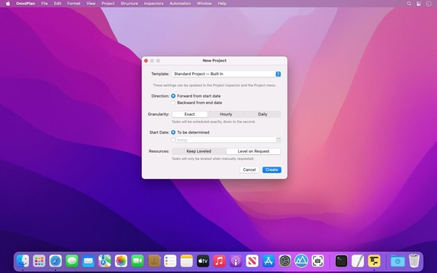Screen dimensions: 437x273
Task: Select Backward from end date
Action: tap(174, 102)
